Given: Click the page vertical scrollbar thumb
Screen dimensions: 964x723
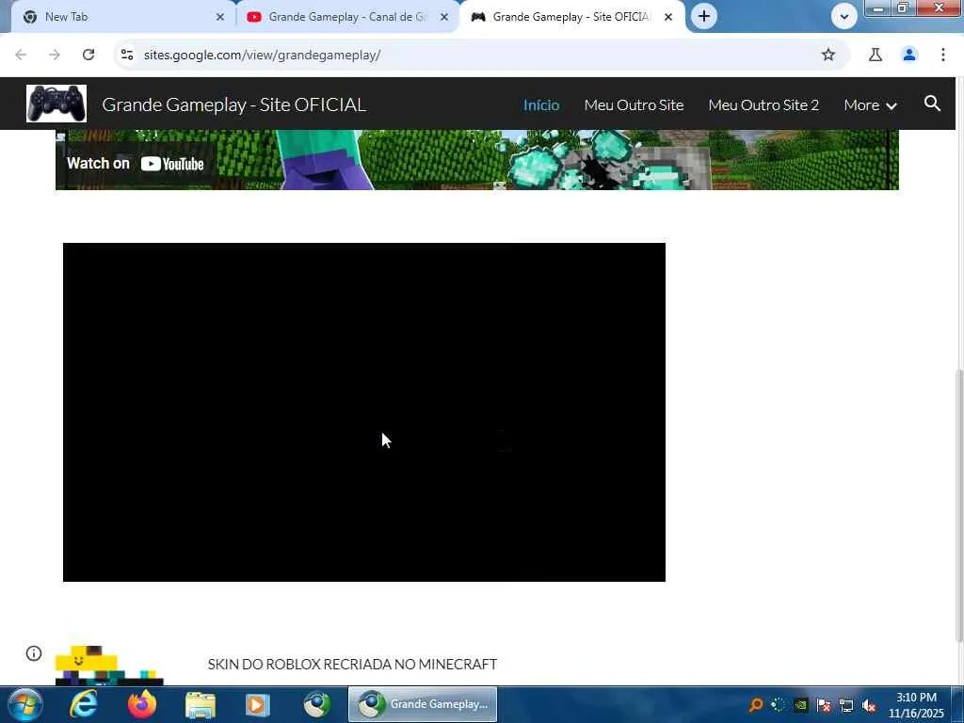Looking at the screenshot, I should click(959, 505).
